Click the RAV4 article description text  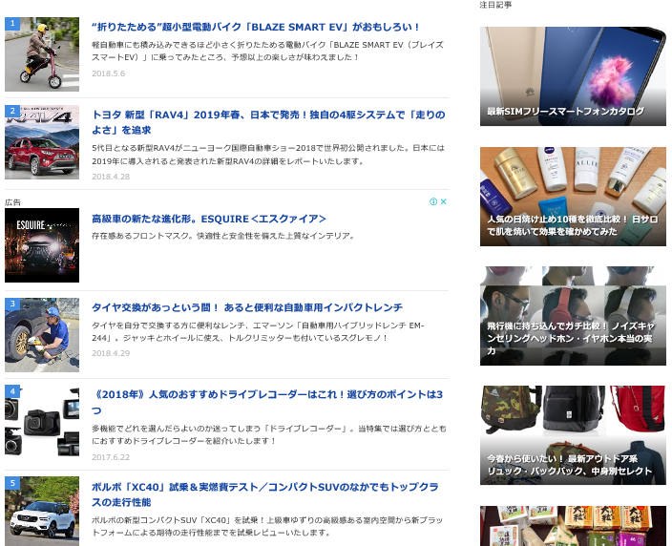pos(268,155)
